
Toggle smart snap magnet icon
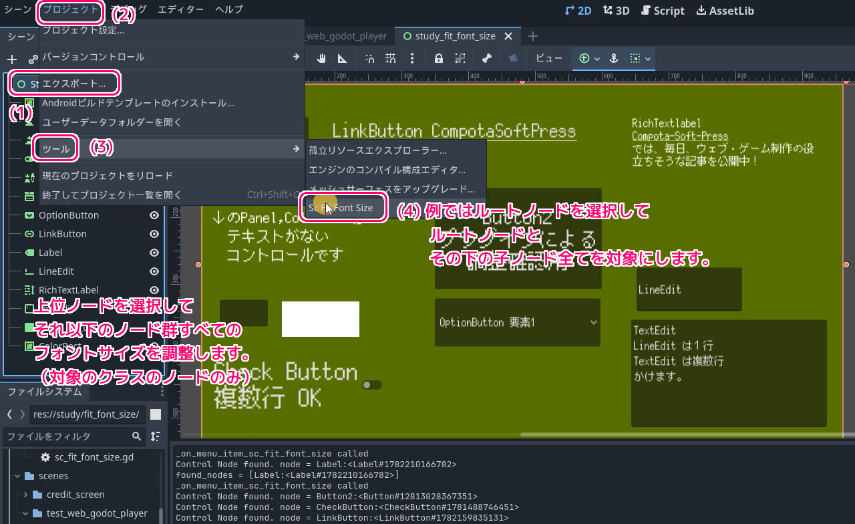(369, 58)
